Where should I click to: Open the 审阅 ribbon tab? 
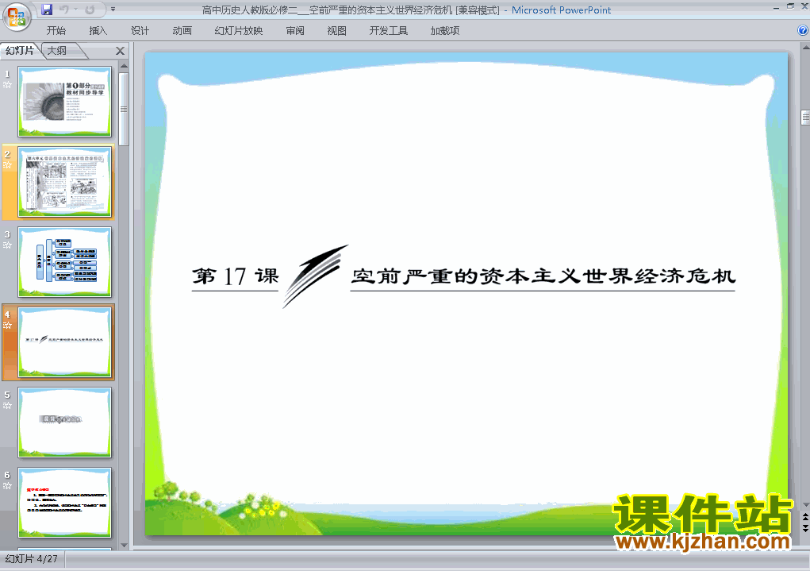(295, 30)
